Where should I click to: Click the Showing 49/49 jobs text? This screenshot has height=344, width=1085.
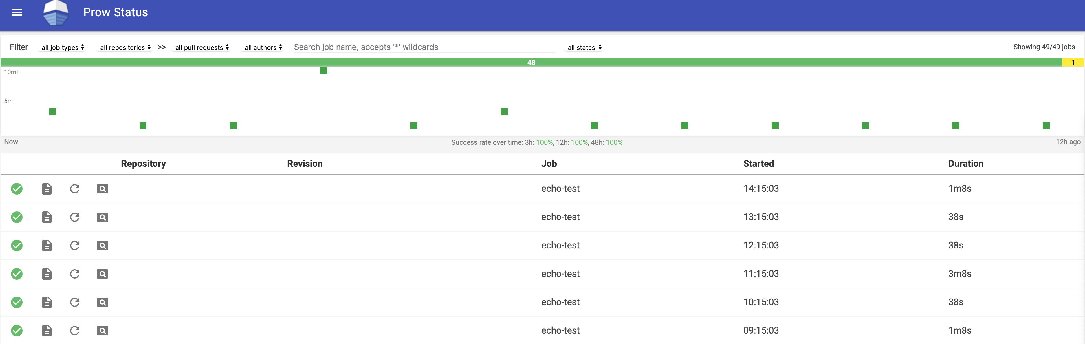(x=1044, y=47)
